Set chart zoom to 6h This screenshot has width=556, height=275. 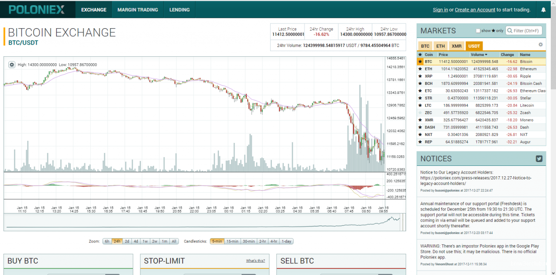click(x=107, y=241)
